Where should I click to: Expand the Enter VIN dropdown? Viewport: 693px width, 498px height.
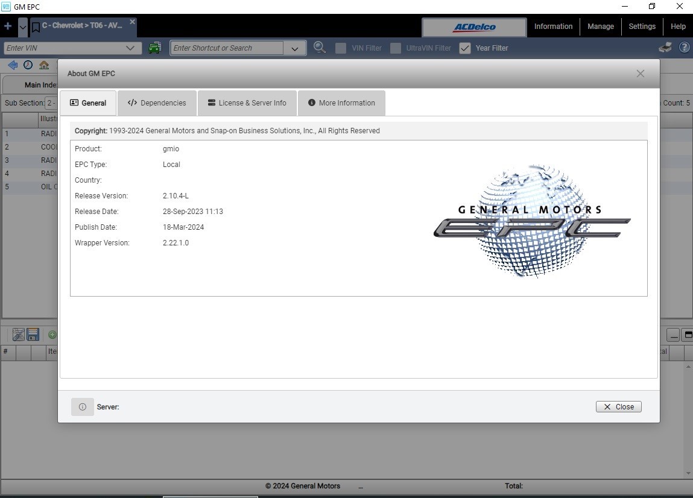(130, 48)
